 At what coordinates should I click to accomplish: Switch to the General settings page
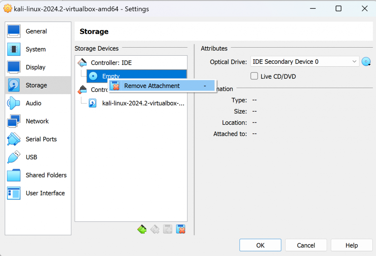pos(13,31)
